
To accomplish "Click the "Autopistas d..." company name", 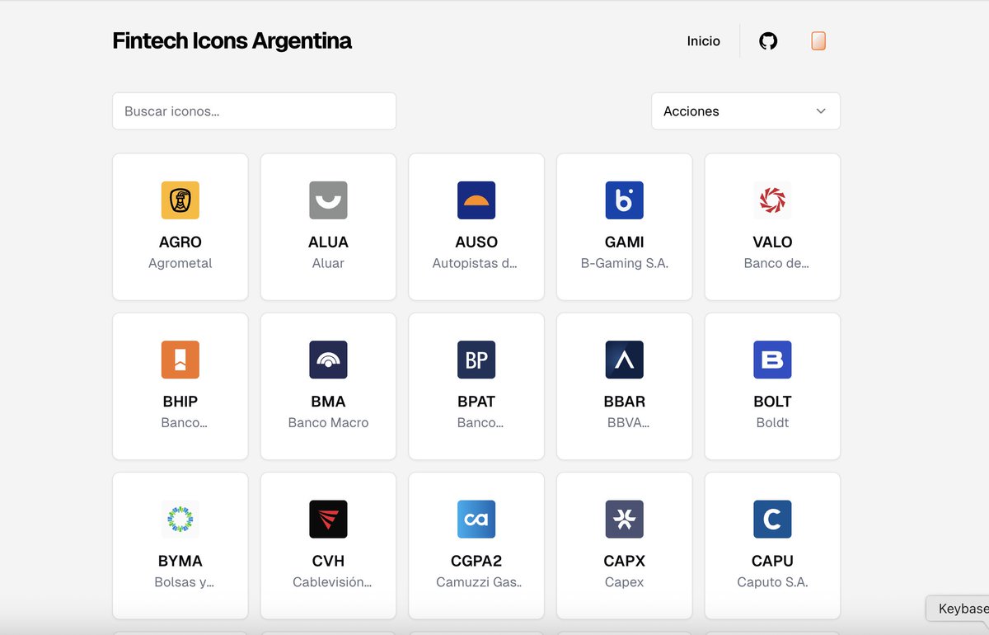I will [475, 264].
